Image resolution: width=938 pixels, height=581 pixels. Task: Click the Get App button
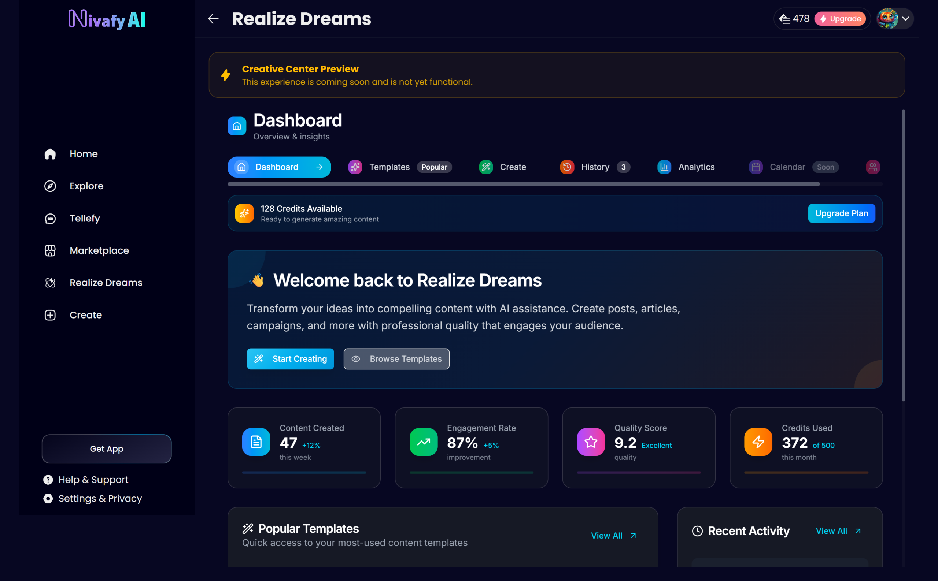107,448
